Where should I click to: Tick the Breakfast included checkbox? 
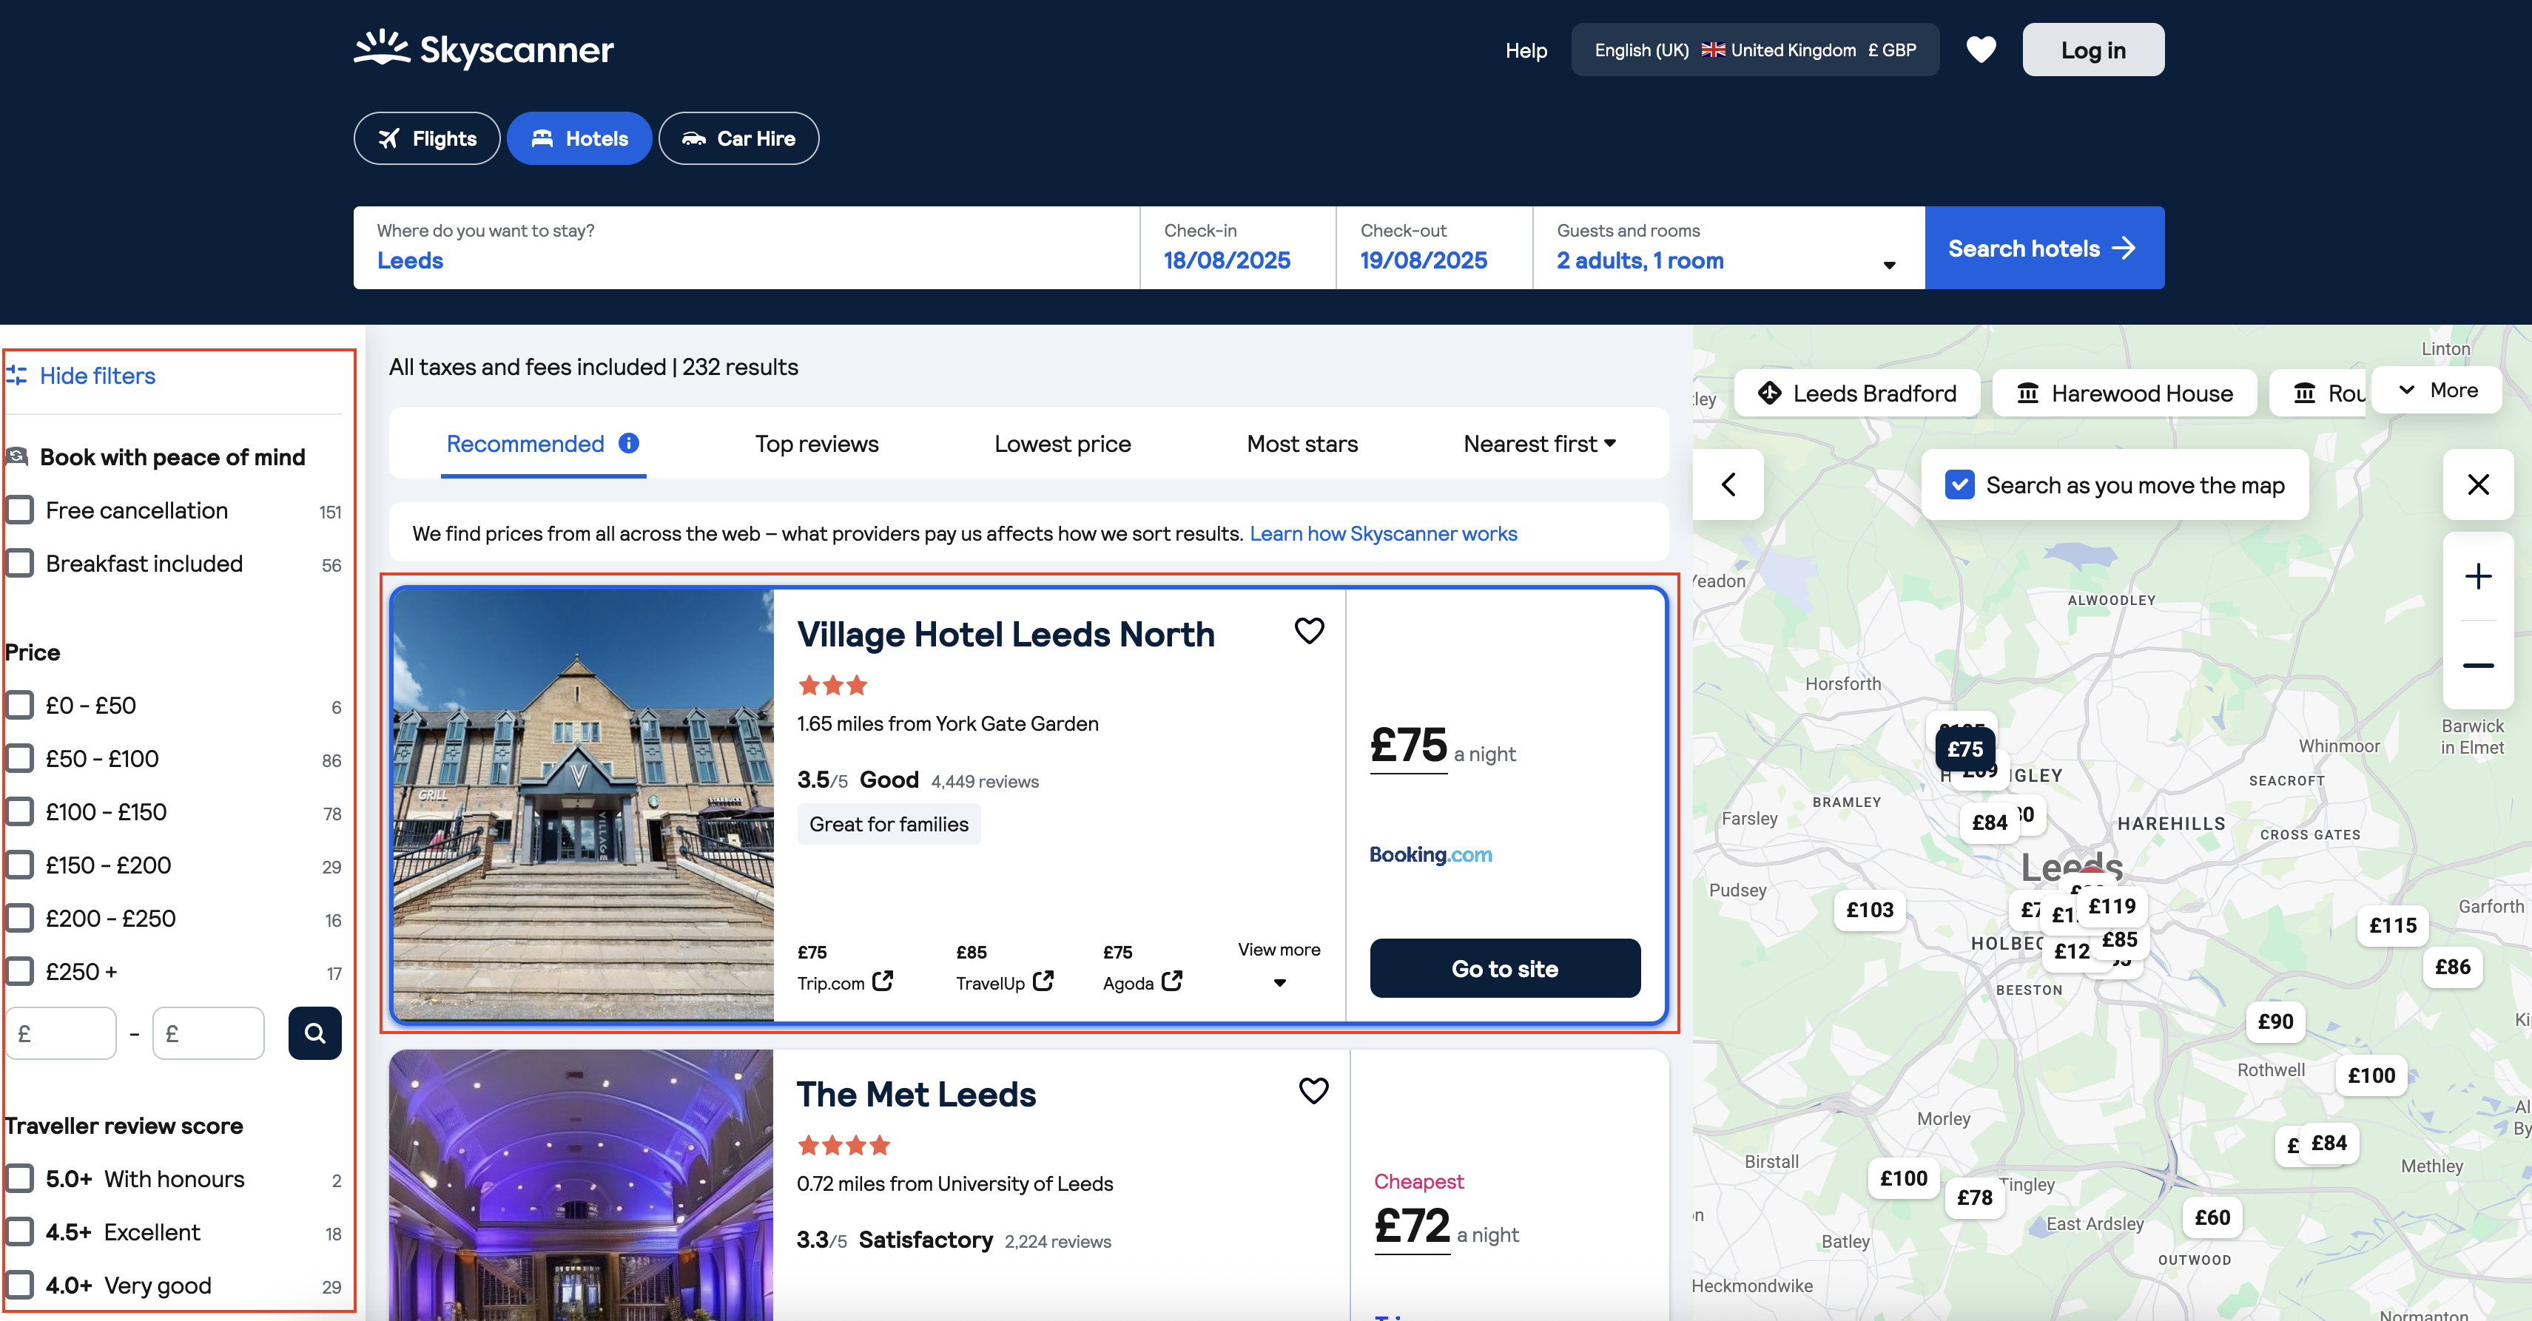(x=20, y=563)
